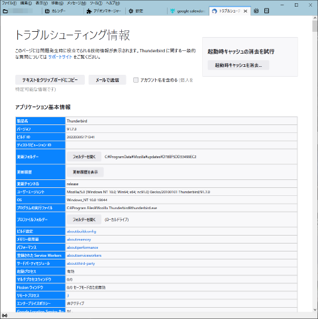Select the update folder path C:\ProgramData\Mozilla
This screenshot has height=319, width=318.
tap(150, 157)
